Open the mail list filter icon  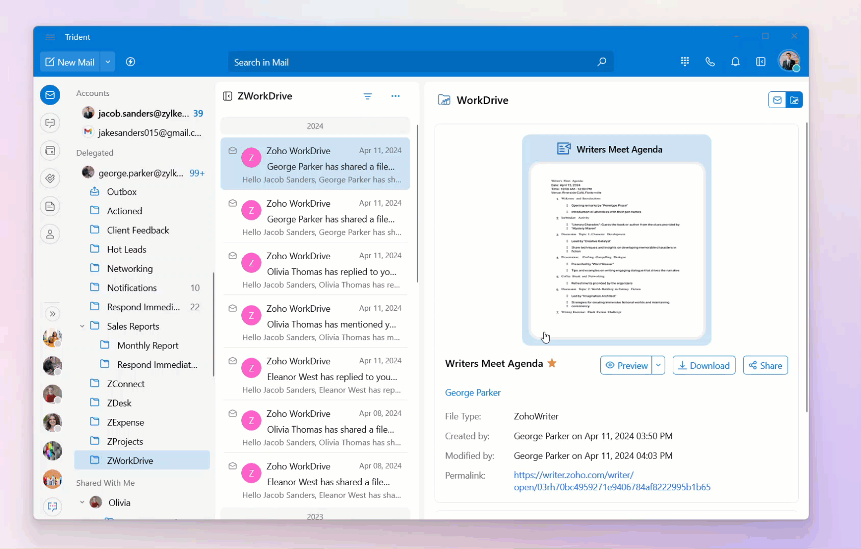pos(368,96)
